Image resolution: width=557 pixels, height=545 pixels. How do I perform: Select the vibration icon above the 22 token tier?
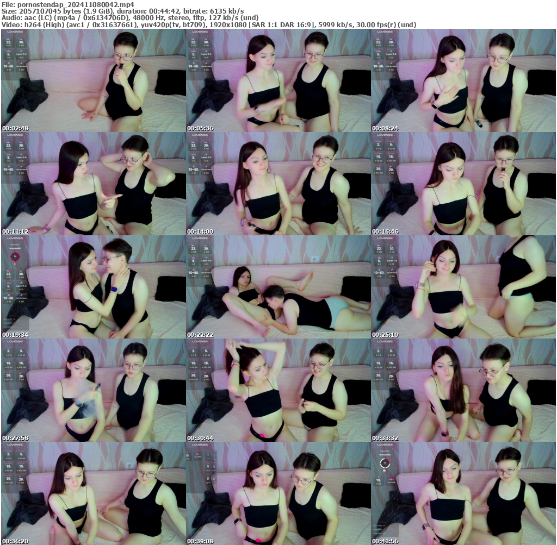(x=9, y=39)
